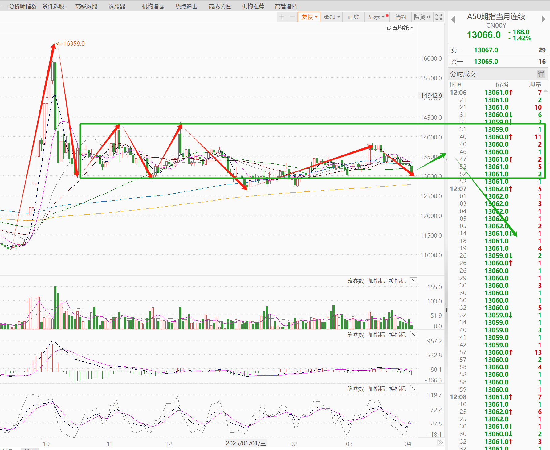Go to next instrument with right arrow
This screenshot has height=450, width=550.
click(x=543, y=19)
